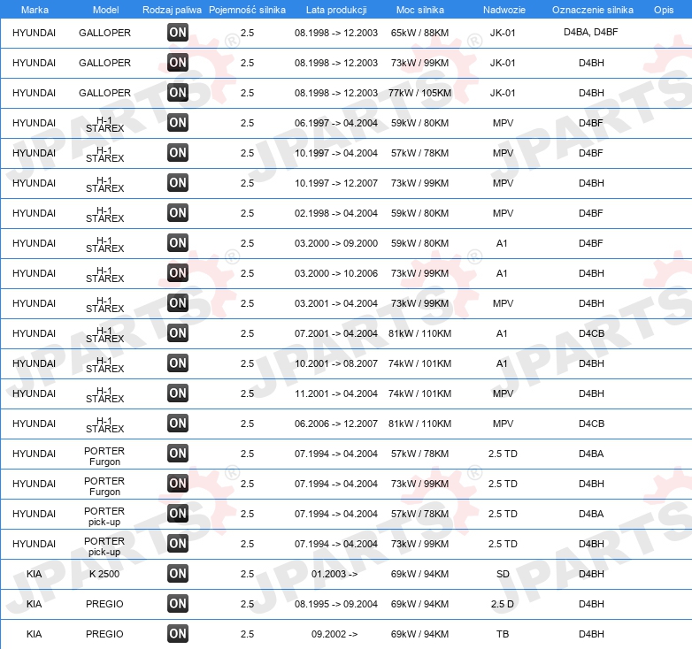This screenshot has height=649, width=692.
Task: Click the ON icon in the H-1 Starex 02.1998 row
Action: pos(178,213)
